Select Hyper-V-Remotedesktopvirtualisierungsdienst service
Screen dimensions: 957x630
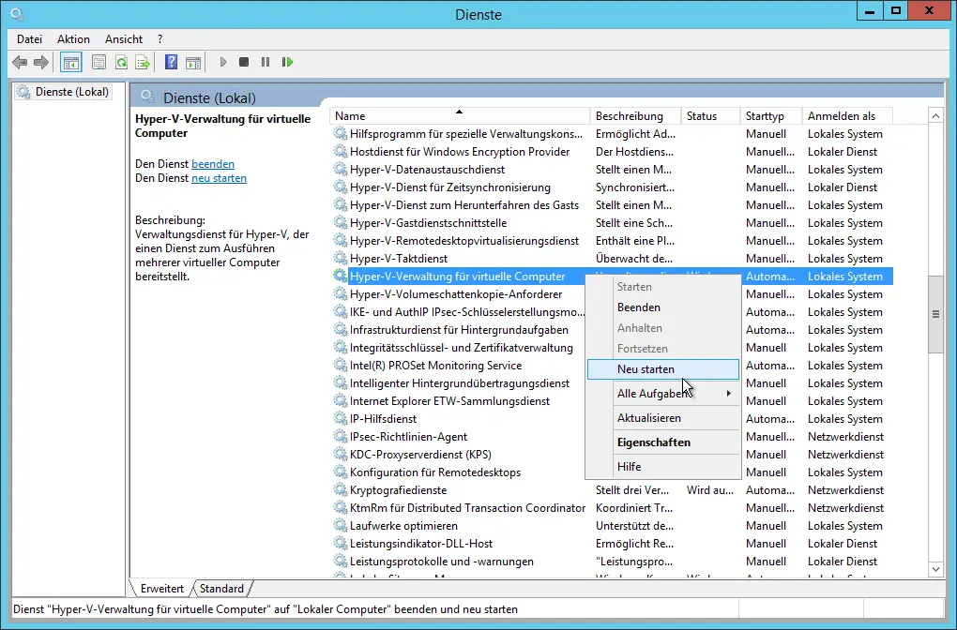[x=464, y=240]
